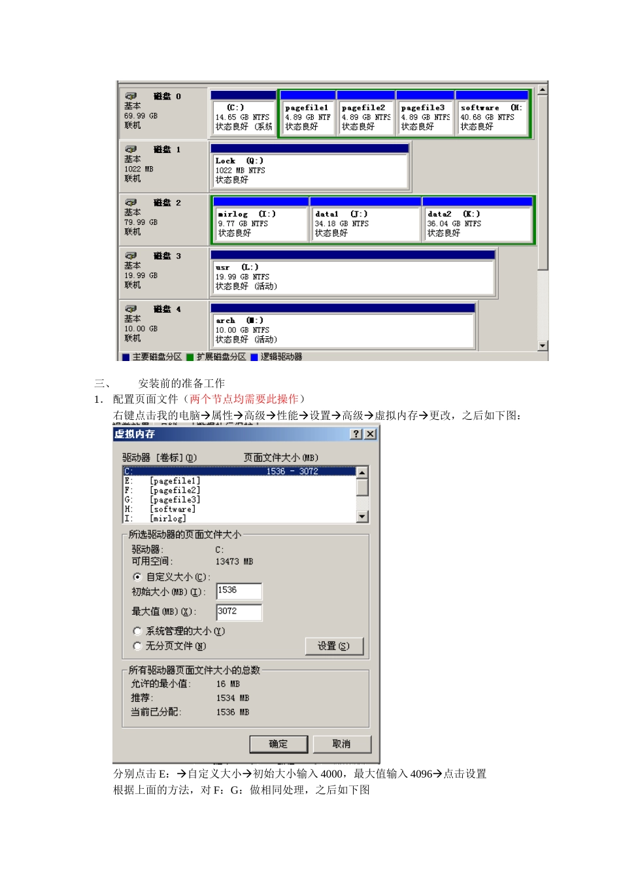Select drive C: row in drive list
The image size is (621, 879).
point(239,471)
